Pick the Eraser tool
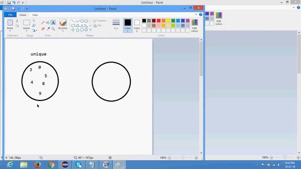The height and width of the screenshot is (169, 301). click(43, 29)
